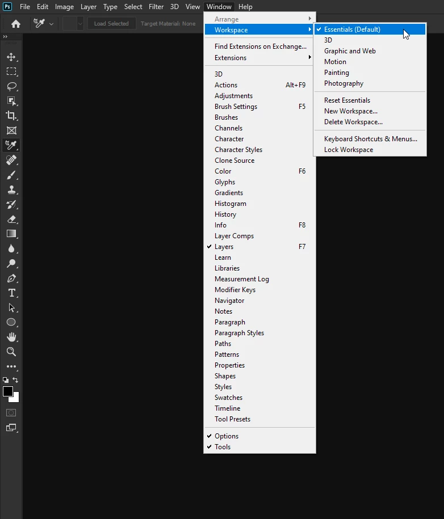This screenshot has height=519, width=444.
Task: Select the Zoom tool
Action: 11,352
